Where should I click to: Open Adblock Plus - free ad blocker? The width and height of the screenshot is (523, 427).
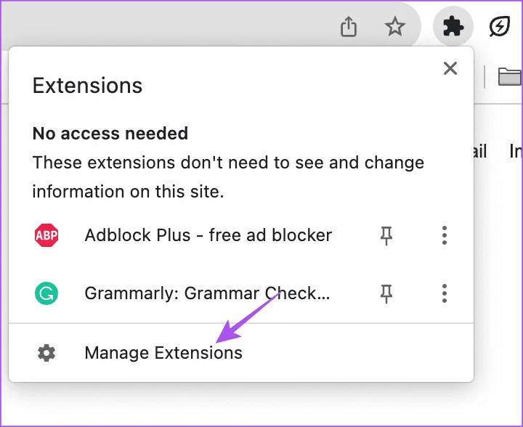[208, 235]
